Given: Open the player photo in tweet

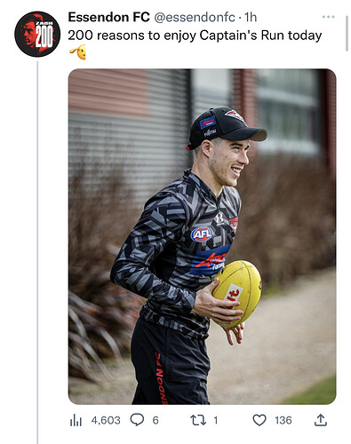Looking at the screenshot, I should click(x=203, y=236).
